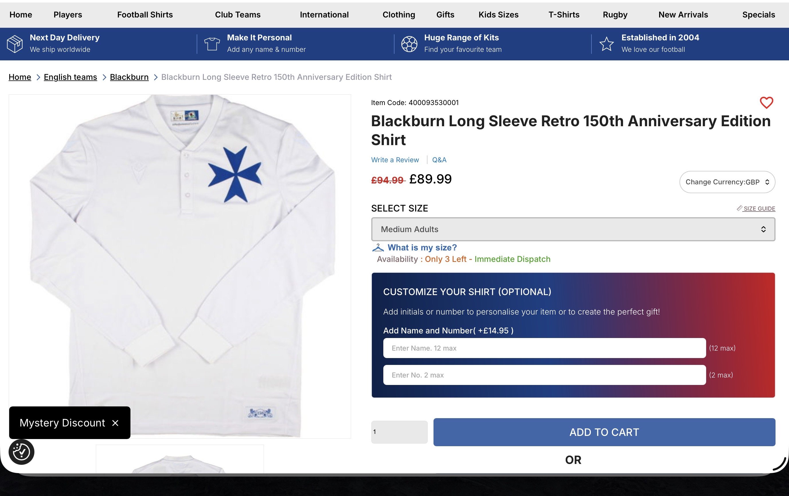789x496 pixels.
Task: Go to New Arrivals section
Action: tap(683, 15)
